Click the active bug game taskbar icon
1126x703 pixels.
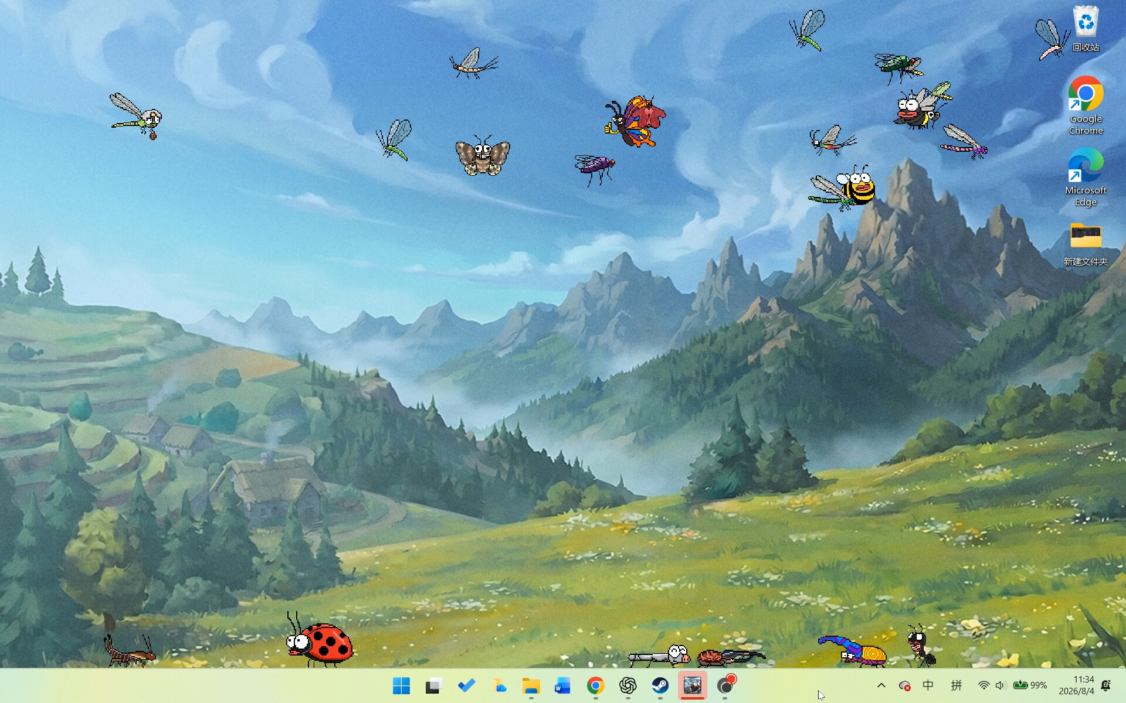(x=693, y=685)
